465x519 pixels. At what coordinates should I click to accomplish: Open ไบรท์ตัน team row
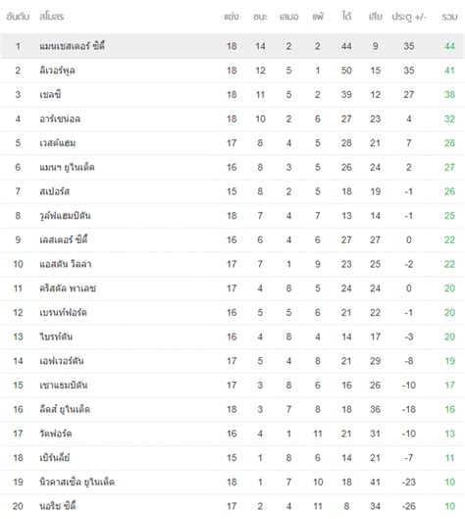232,337
